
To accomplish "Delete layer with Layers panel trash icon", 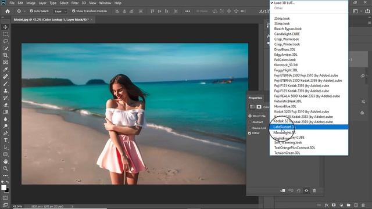I will (x=363, y=205).
